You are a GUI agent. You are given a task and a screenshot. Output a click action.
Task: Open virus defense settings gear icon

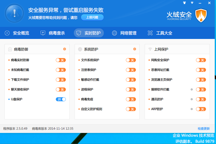click(65, 49)
